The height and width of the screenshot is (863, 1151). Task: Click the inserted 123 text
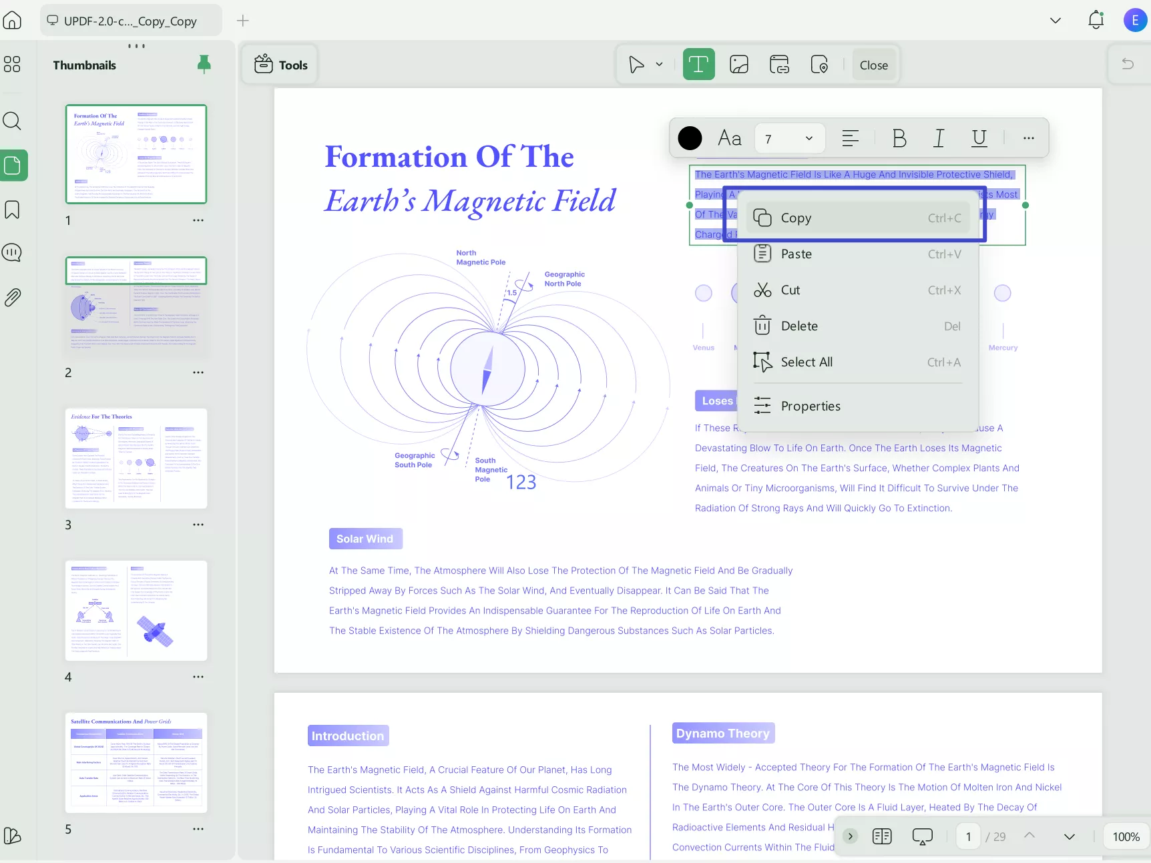(521, 482)
